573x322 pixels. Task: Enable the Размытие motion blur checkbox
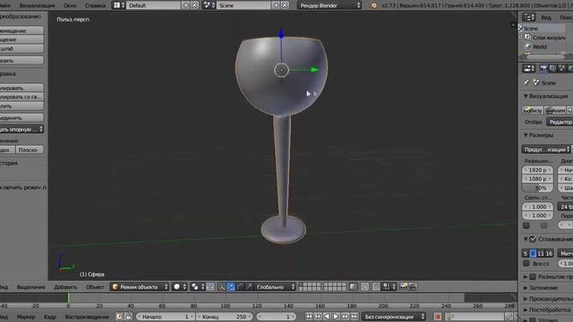533,276
